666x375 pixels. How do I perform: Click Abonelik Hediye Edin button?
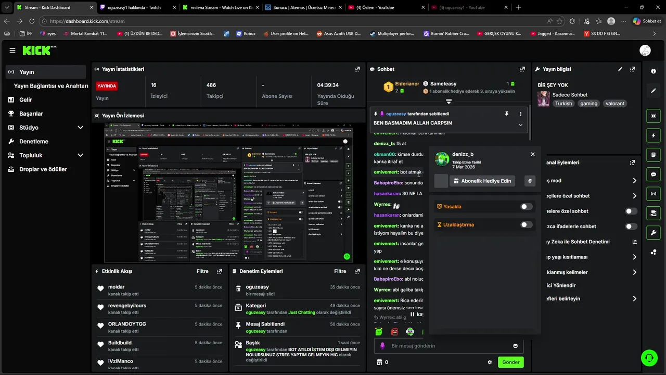[482, 181]
